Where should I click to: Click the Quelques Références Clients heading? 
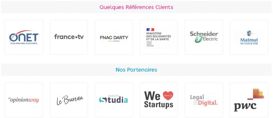coord(136,7)
